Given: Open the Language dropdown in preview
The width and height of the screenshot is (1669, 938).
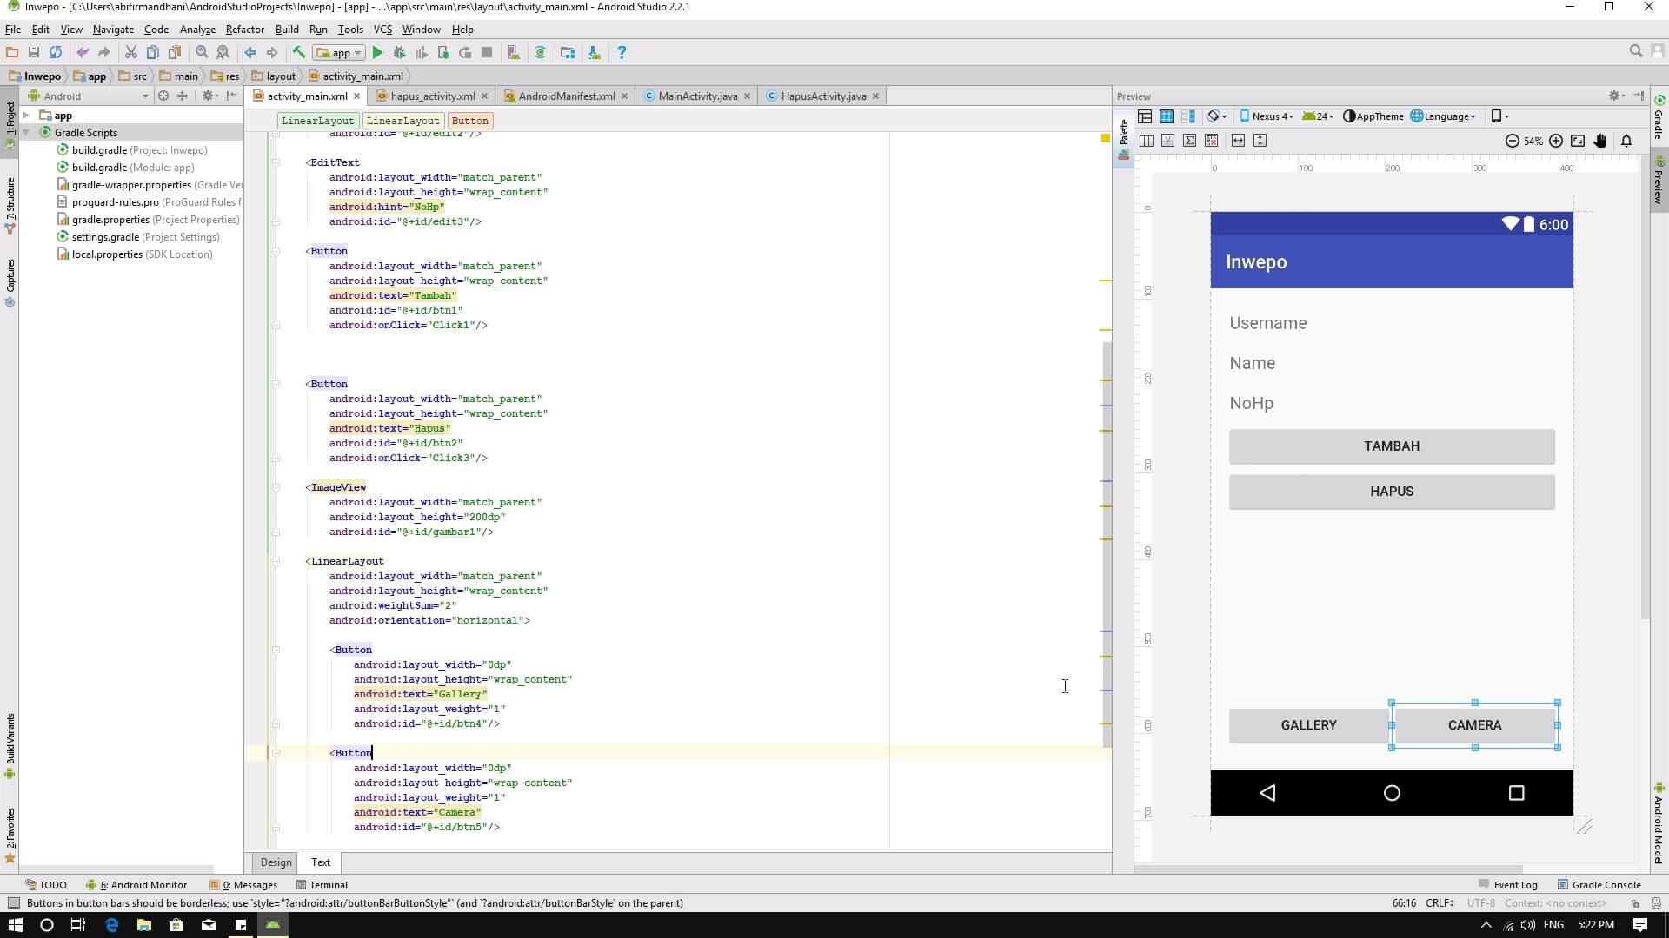Looking at the screenshot, I should coord(1443,116).
